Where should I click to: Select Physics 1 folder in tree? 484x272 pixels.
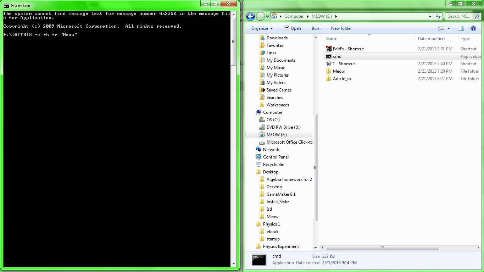pyautogui.click(x=271, y=224)
